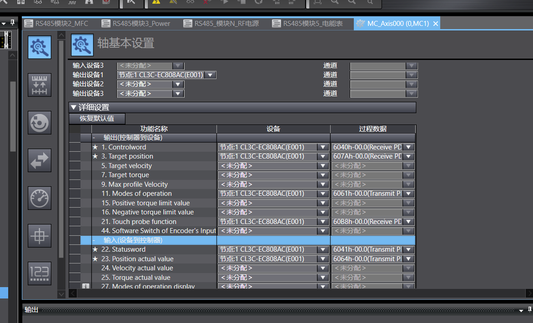This screenshot has height=323, width=533.
Task: Switch to the RS485模块2_MFC tab
Action: (x=56, y=24)
